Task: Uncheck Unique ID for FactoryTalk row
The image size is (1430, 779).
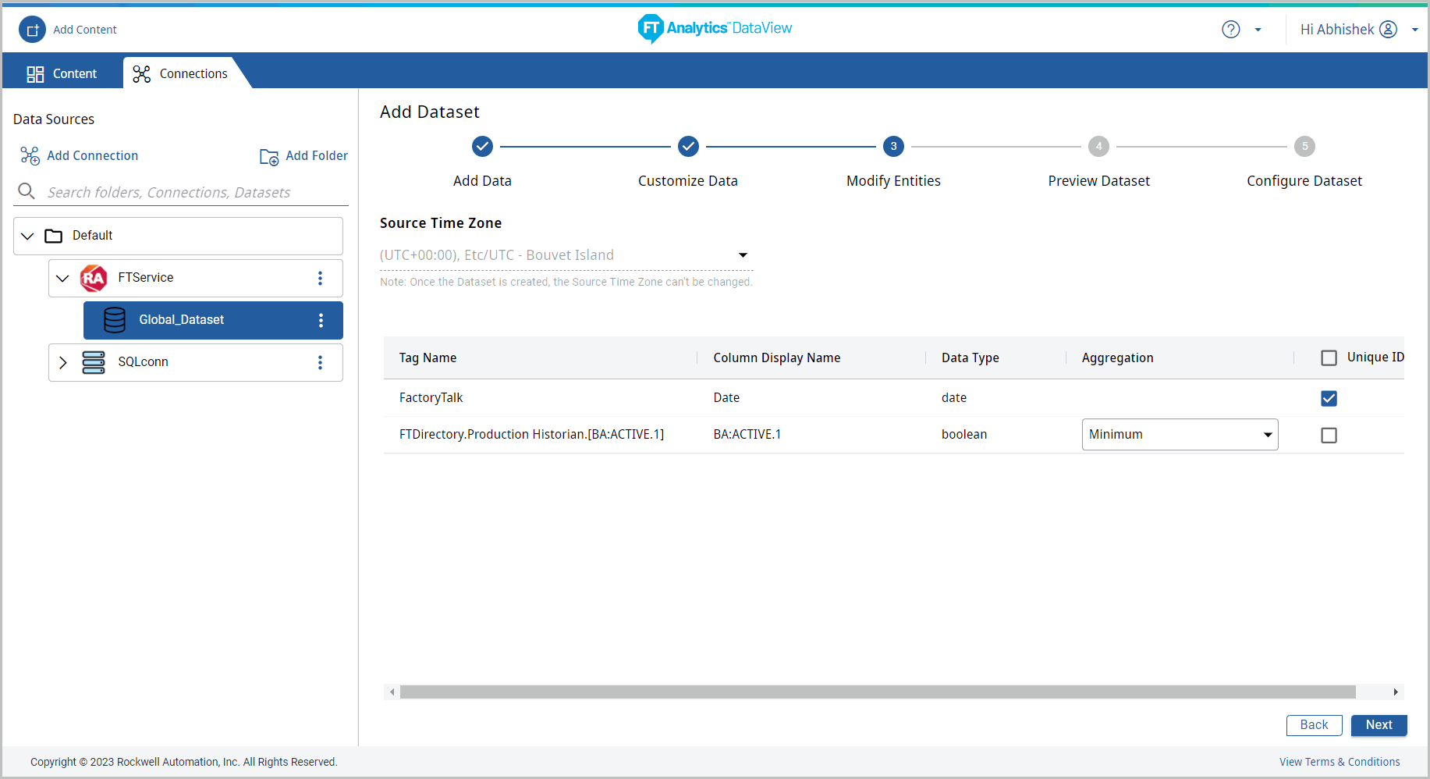Action: [x=1329, y=398]
